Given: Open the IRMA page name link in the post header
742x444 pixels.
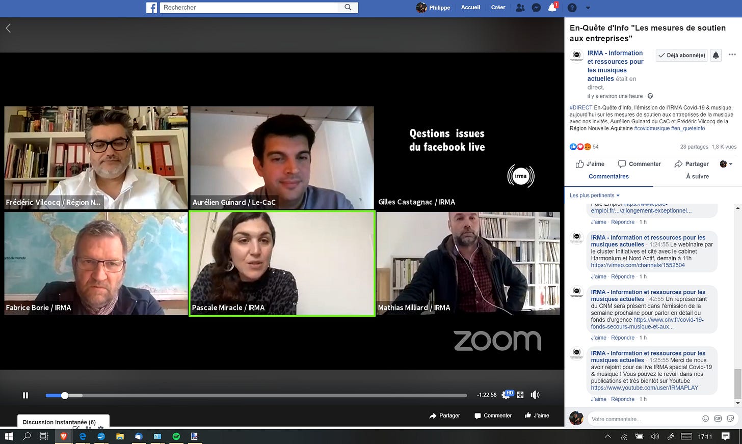Looking at the screenshot, I should (x=615, y=66).
